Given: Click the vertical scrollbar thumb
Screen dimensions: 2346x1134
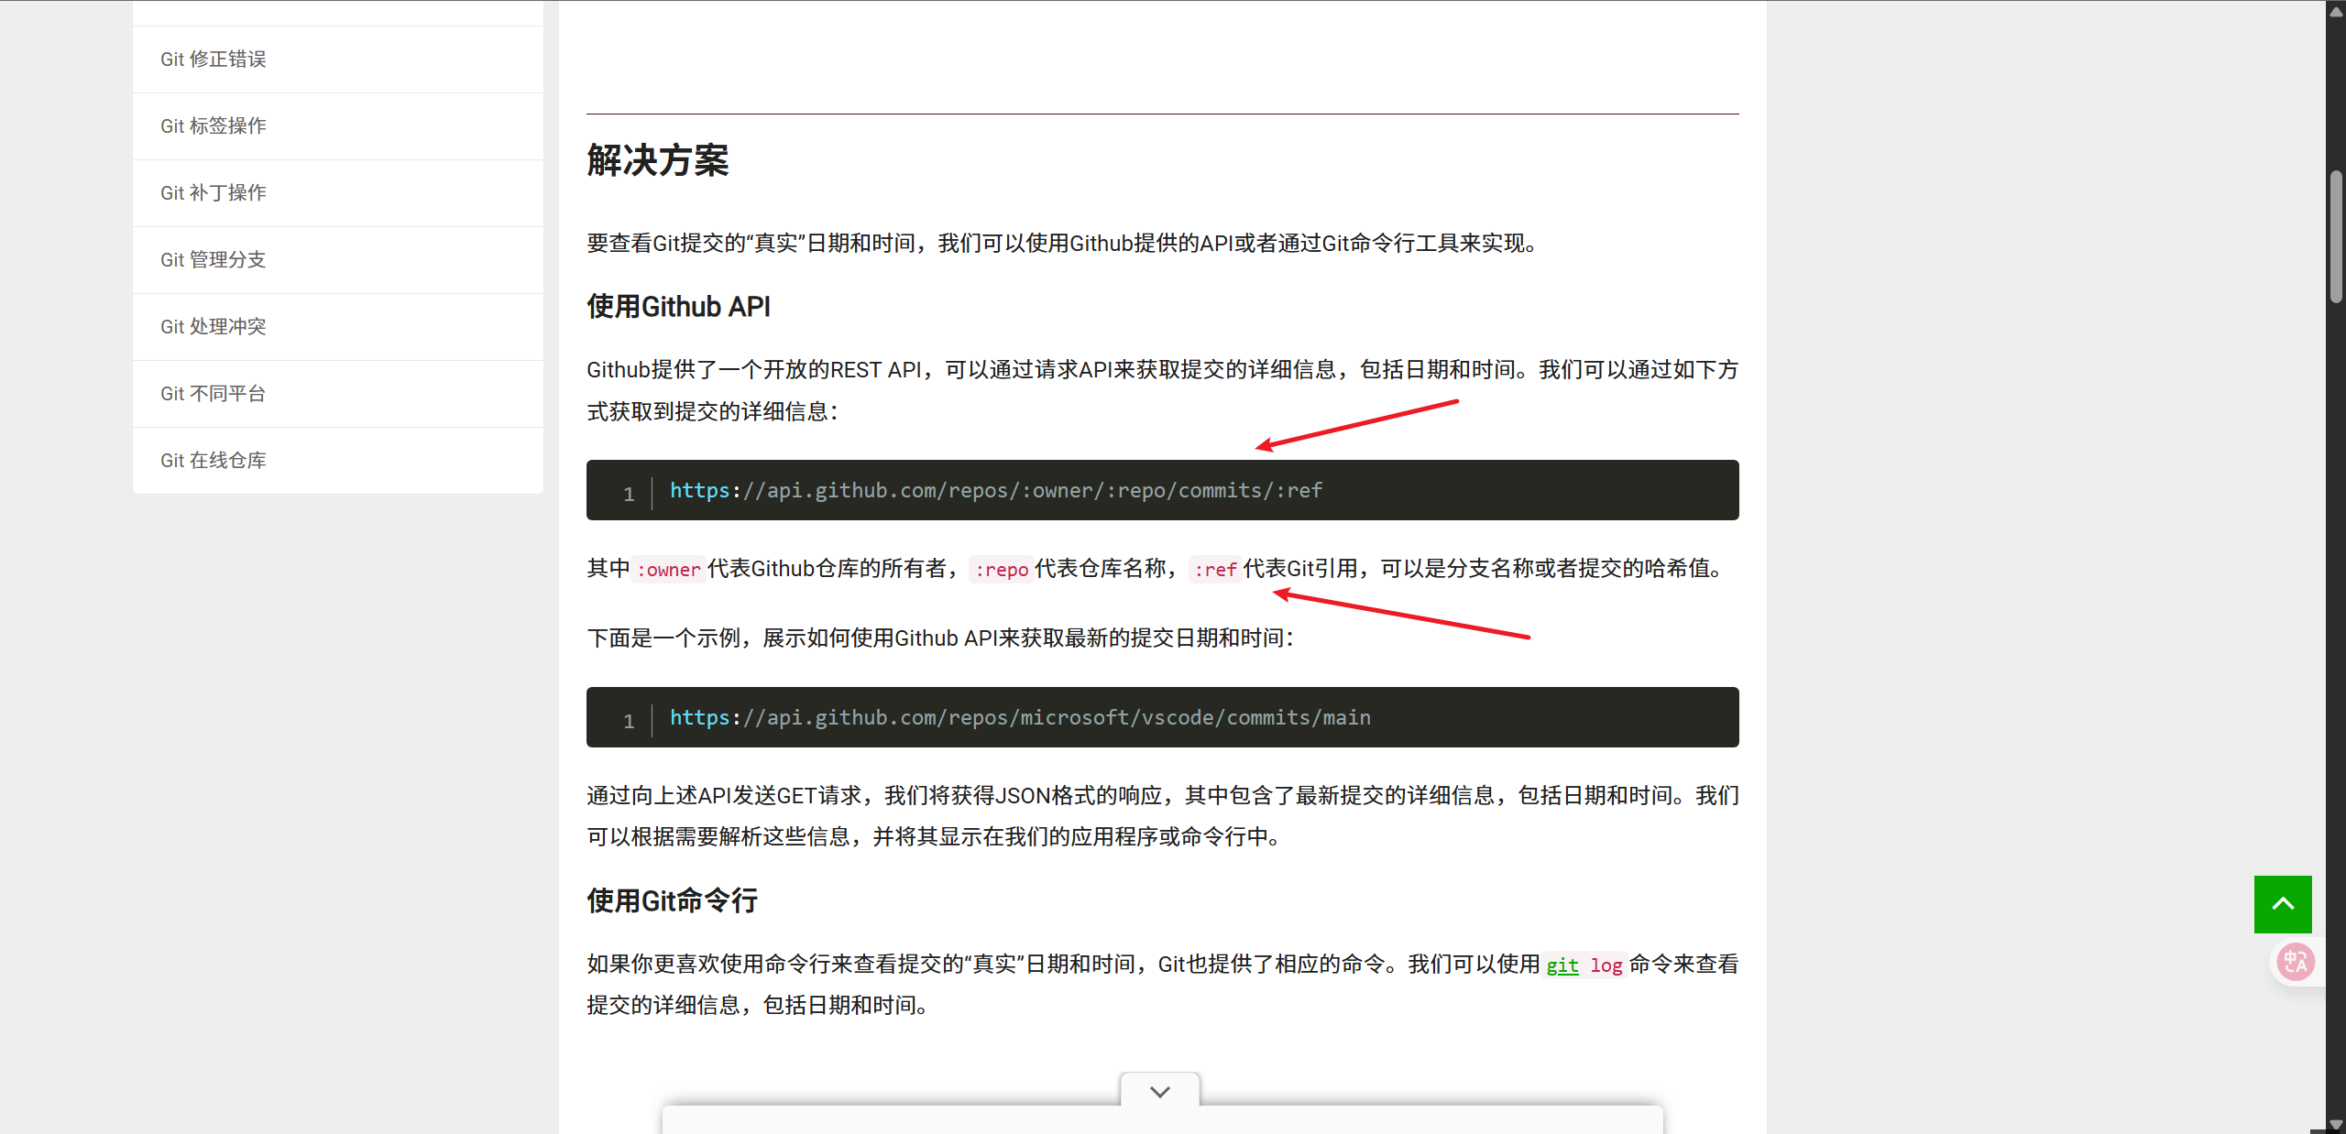Looking at the screenshot, I should pos(2336,236).
